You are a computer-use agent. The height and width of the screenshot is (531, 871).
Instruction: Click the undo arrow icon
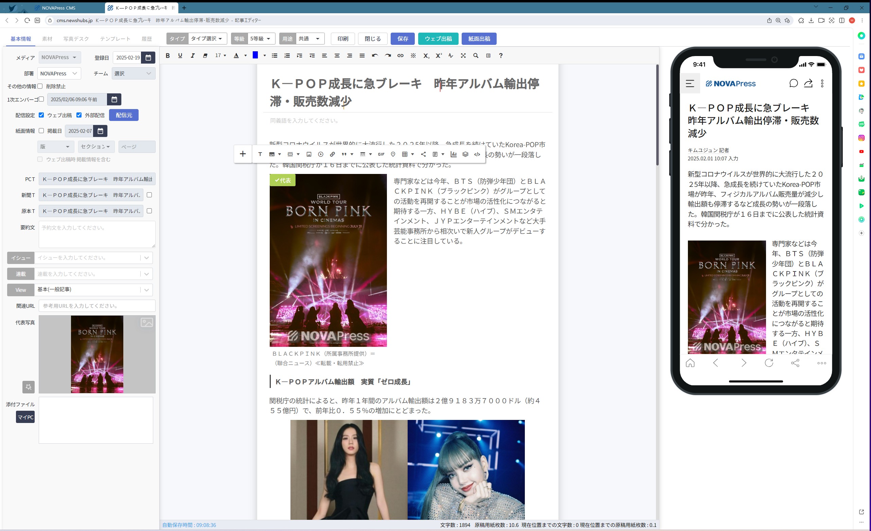tap(375, 55)
